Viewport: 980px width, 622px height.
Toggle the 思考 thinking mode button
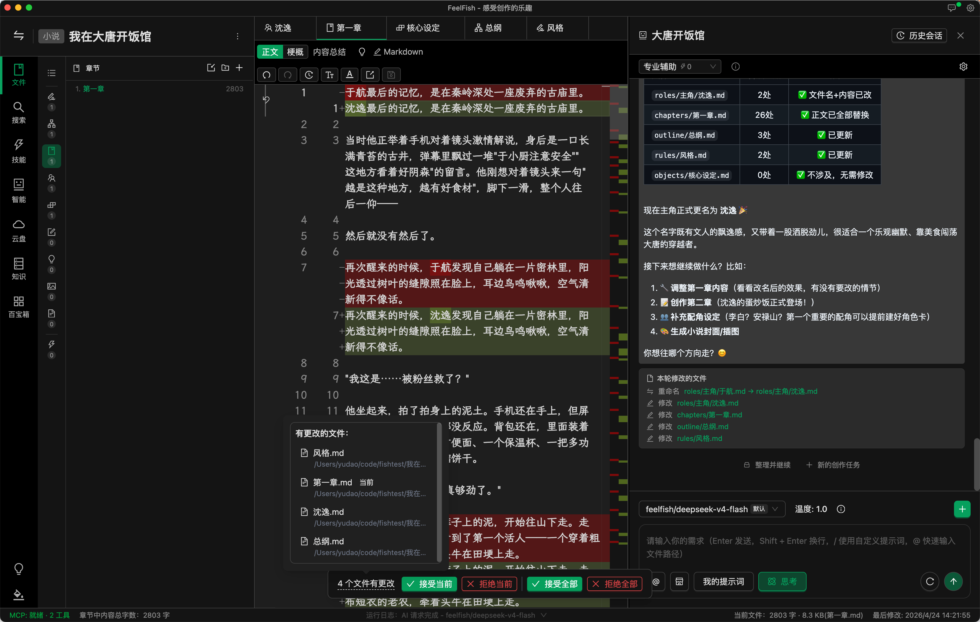click(x=782, y=582)
